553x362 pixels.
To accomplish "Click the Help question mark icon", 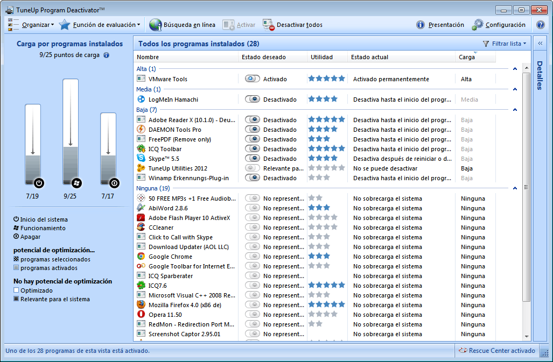I will (x=540, y=24).
